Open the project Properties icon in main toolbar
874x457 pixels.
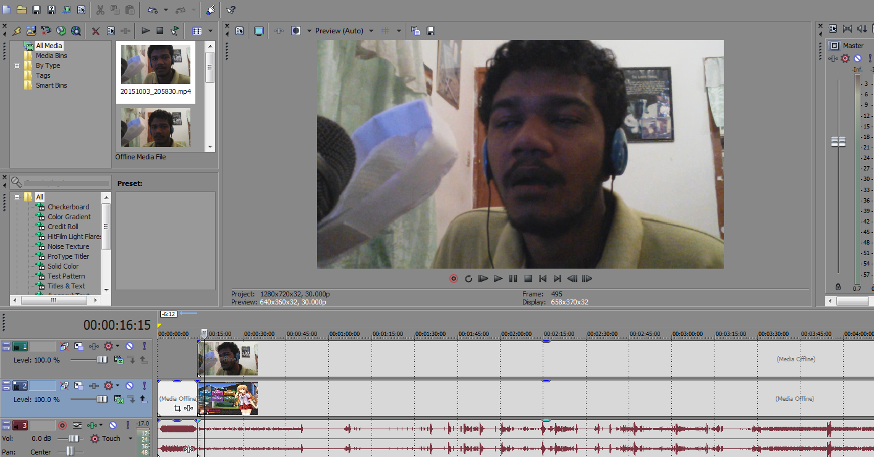81,10
